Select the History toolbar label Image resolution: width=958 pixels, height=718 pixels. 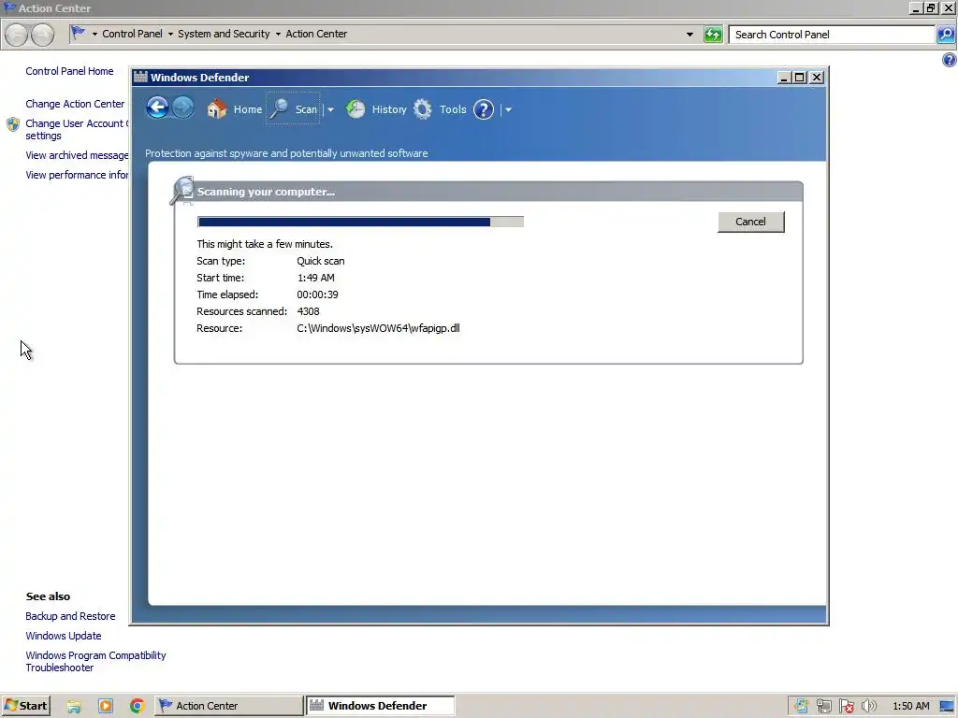click(x=389, y=109)
